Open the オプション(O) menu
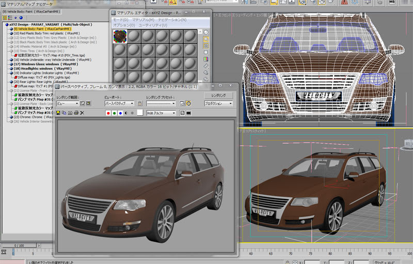The height and width of the screenshot is (264, 413). click(x=124, y=25)
